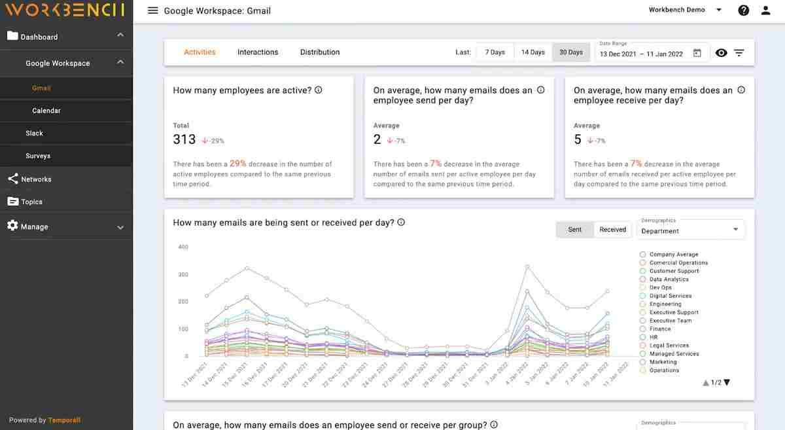Open the filter list icon
This screenshot has width=785, height=430.
pos(739,53)
